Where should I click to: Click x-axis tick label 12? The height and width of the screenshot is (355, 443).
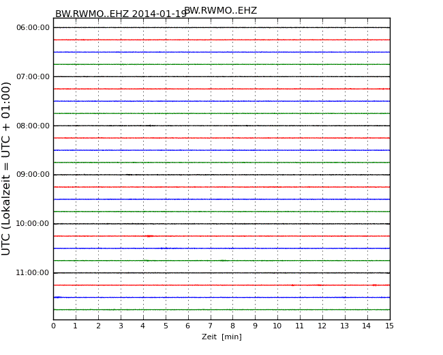pos(322,326)
